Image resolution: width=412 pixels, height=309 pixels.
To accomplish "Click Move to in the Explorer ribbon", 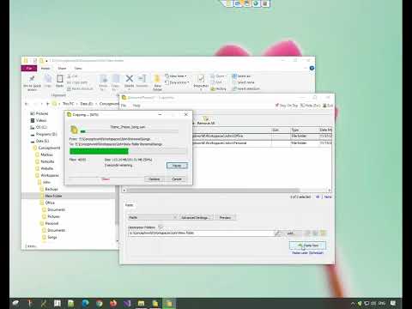I will point(103,82).
